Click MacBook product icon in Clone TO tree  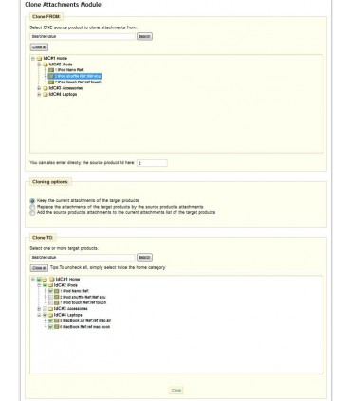tap(56, 327)
